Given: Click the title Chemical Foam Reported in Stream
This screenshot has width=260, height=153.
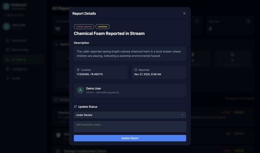Looking at the screenshot, I should pos(109,33).
